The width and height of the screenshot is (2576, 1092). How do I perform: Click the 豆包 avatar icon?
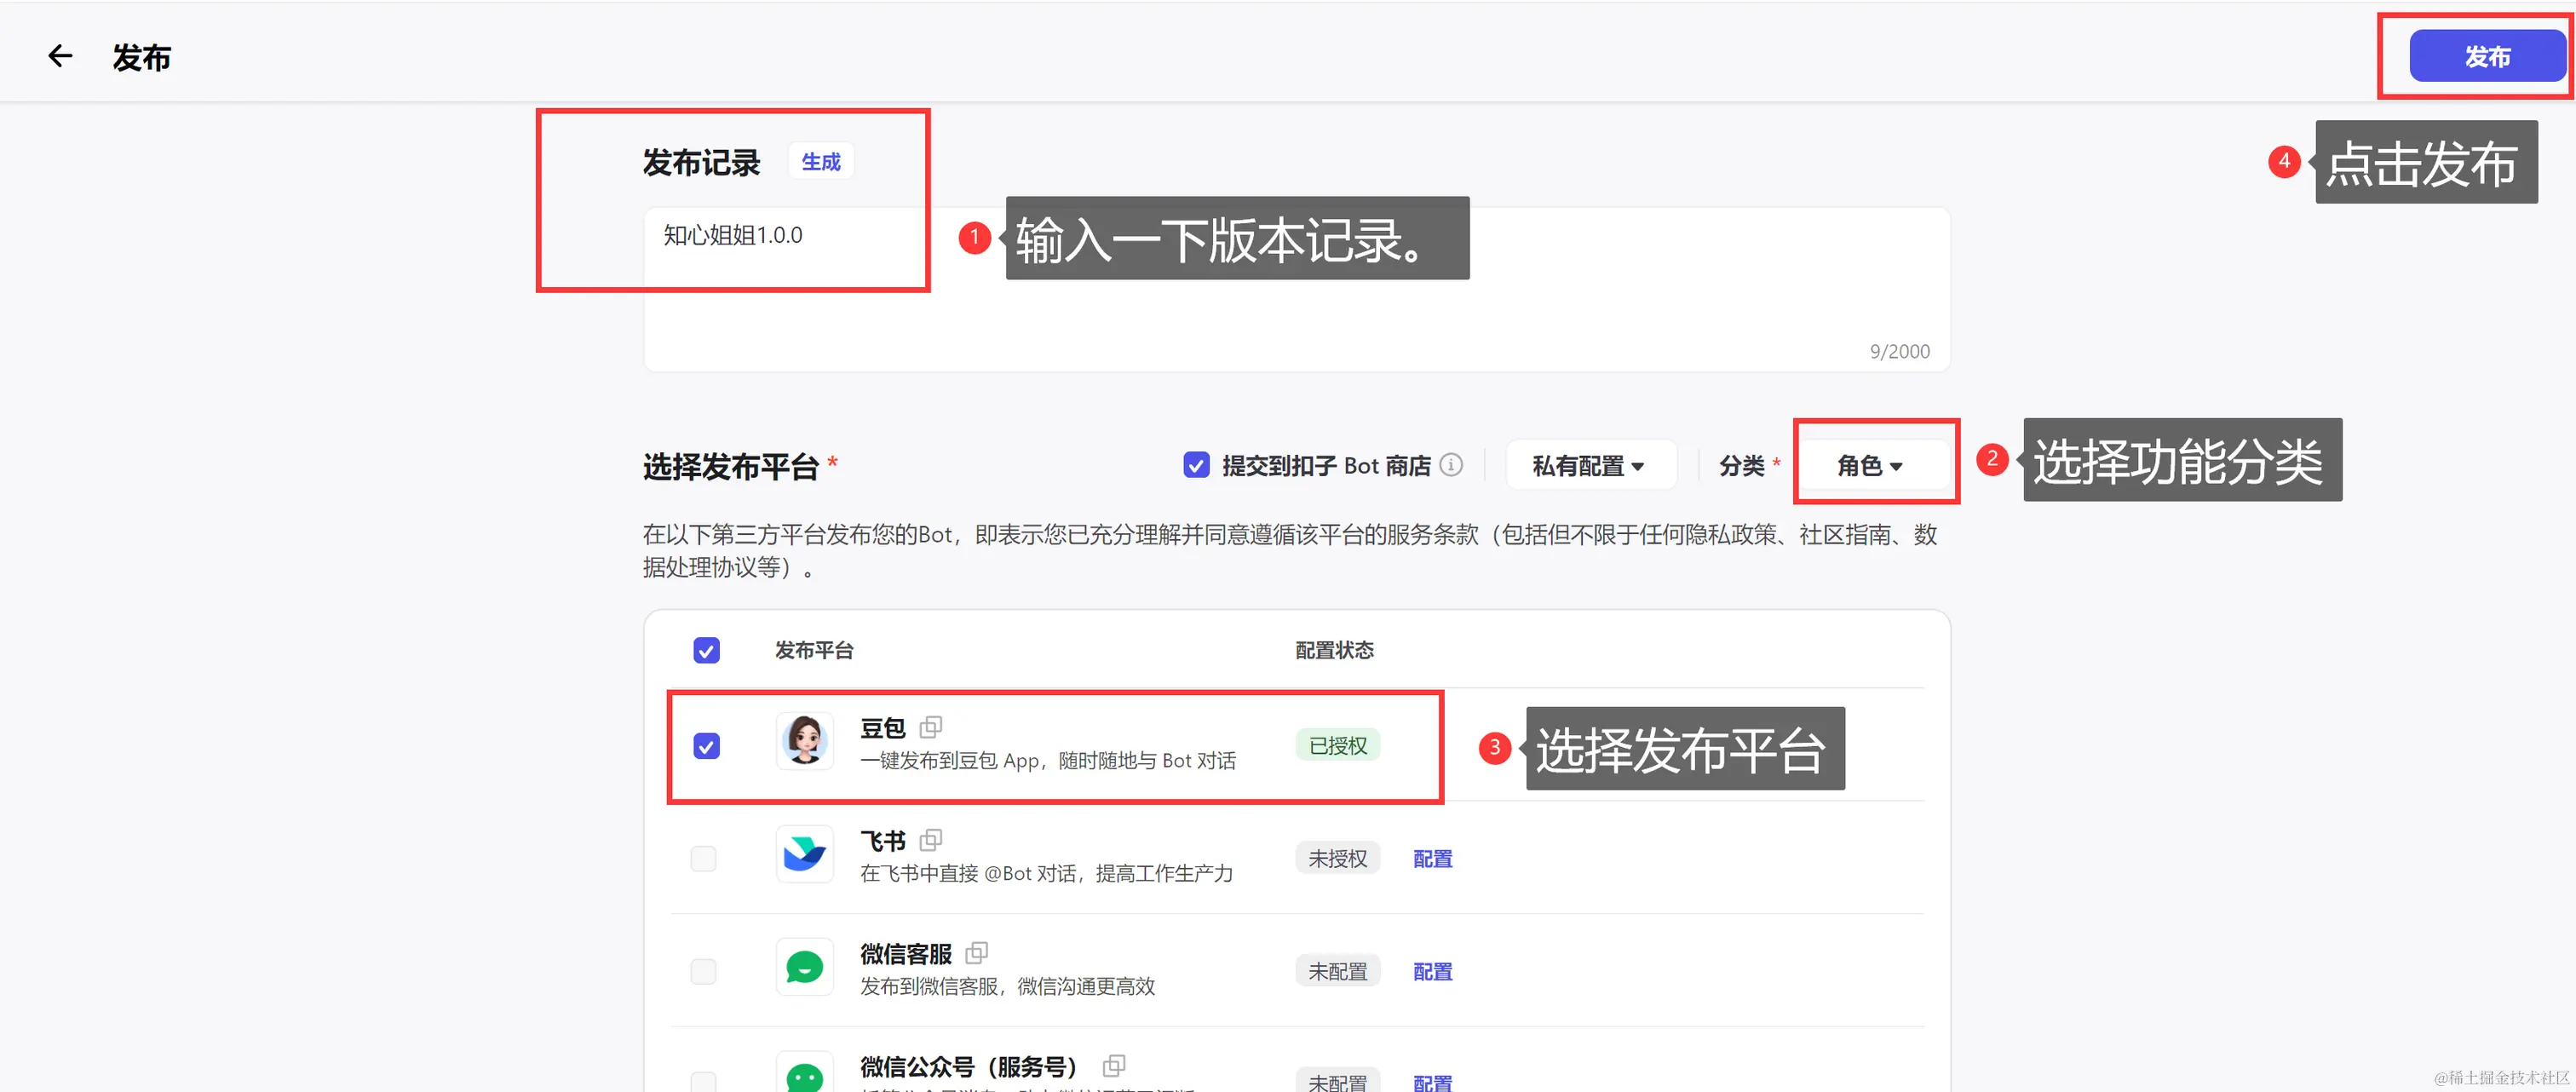tap(804, 741)
